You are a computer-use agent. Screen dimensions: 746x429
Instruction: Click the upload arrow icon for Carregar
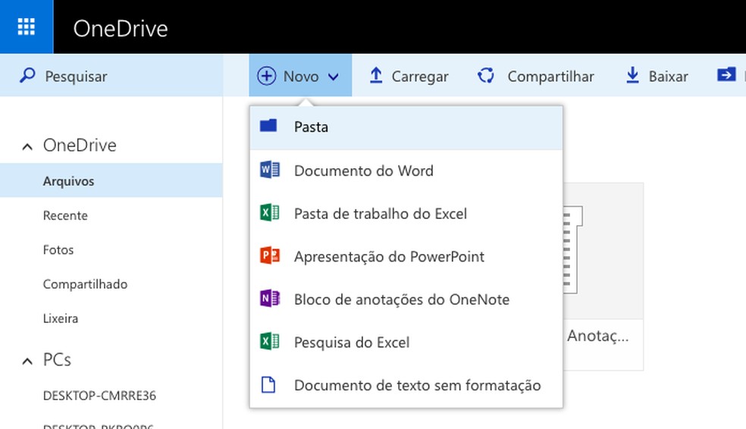(x=376, y=76)
